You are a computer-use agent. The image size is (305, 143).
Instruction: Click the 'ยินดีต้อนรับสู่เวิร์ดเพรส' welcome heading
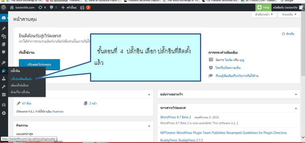tap(40, 36)
